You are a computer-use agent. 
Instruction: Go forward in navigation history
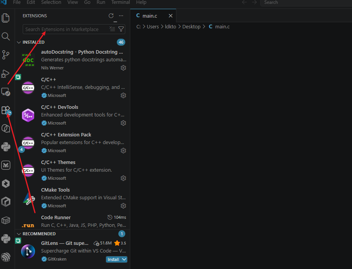point(254,2)
